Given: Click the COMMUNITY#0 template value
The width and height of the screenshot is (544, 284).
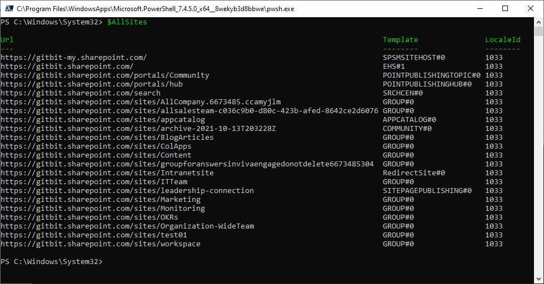Looking at the screenshot, I should 407,129.
